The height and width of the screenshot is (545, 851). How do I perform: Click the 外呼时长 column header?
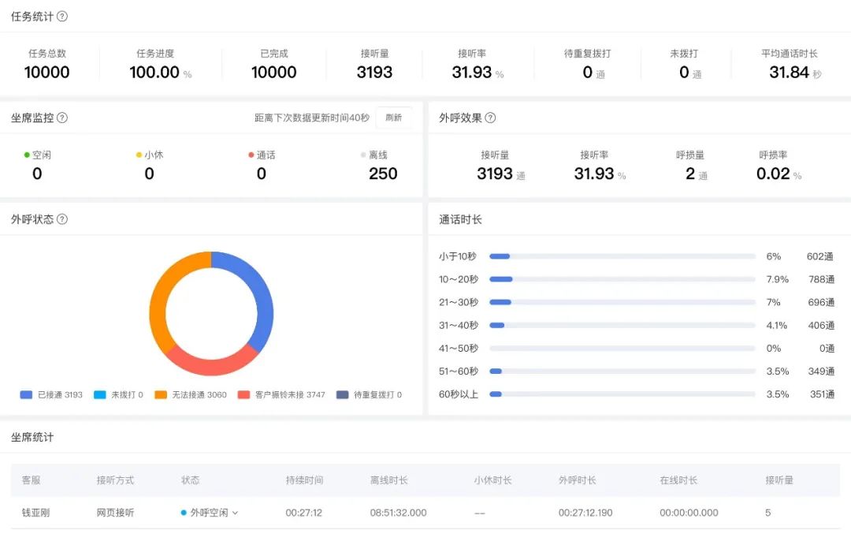[x=578, y=480]
